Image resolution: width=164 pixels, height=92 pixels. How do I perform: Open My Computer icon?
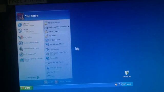pyautogui.click(x=47, y=40)
